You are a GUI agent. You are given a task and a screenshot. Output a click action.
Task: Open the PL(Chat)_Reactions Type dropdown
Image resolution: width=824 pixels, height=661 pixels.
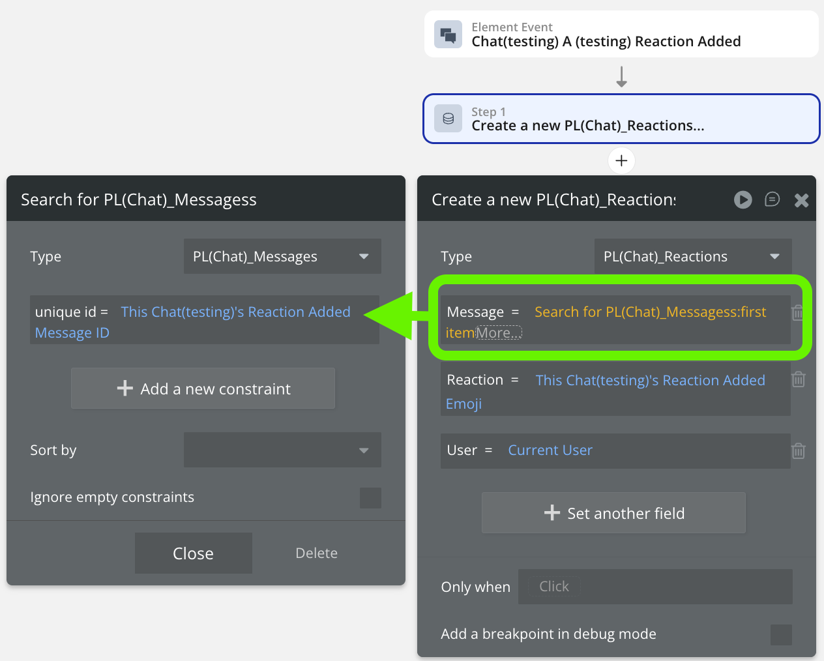coord(693,257)
